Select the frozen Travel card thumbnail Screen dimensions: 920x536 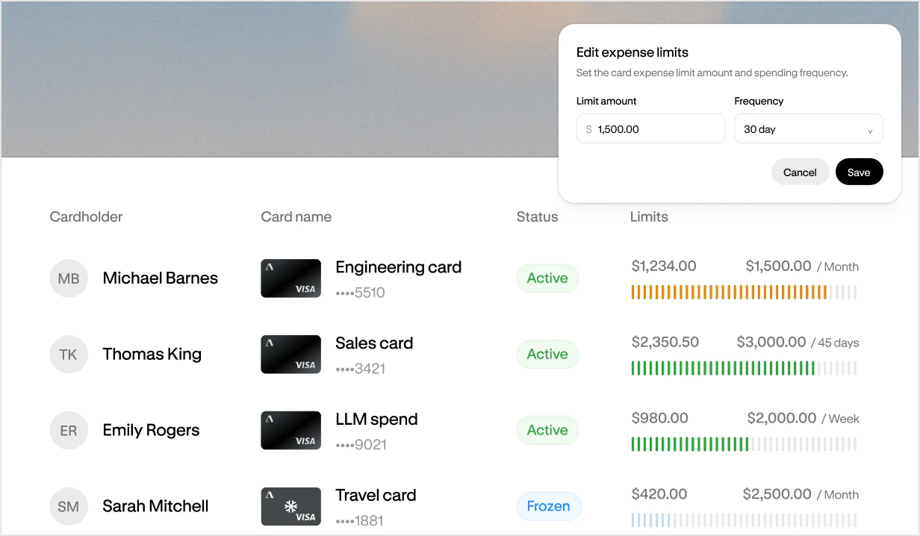[x=291, y=506]
